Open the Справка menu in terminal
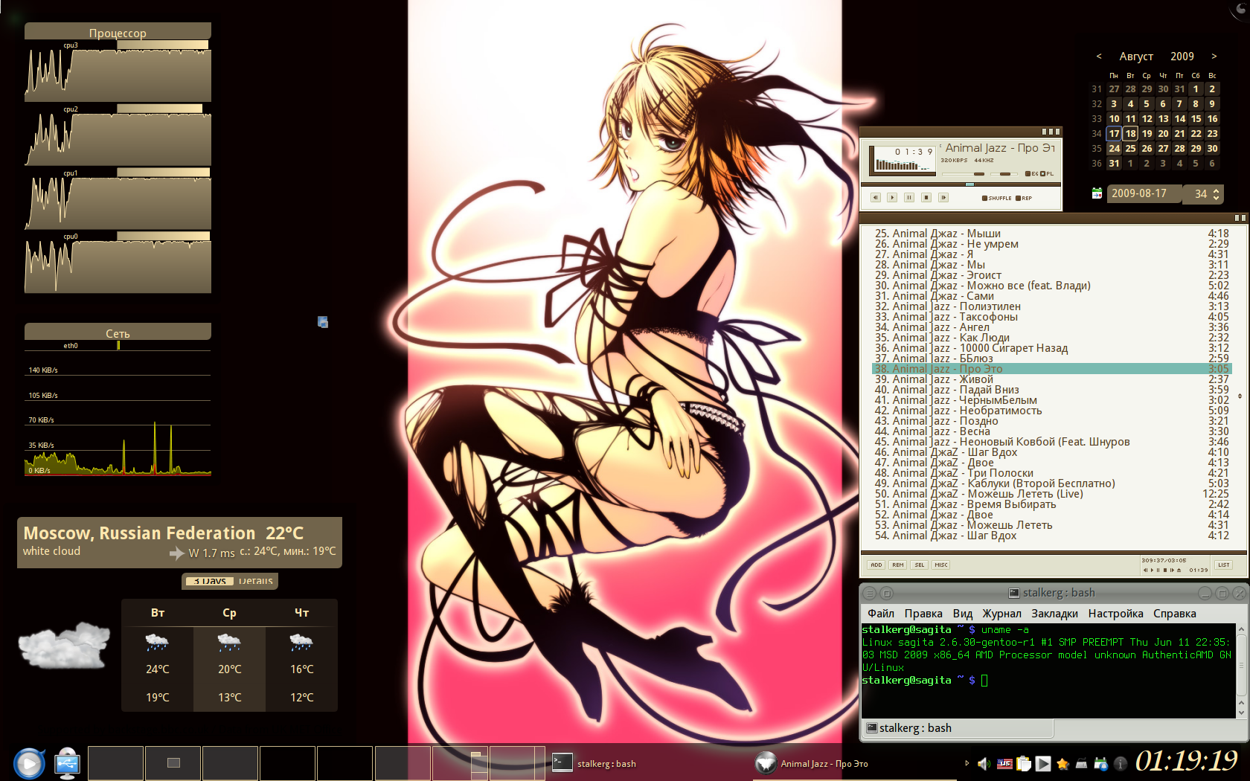This screenshot has height=781, width=1250. click(1174, 614)
